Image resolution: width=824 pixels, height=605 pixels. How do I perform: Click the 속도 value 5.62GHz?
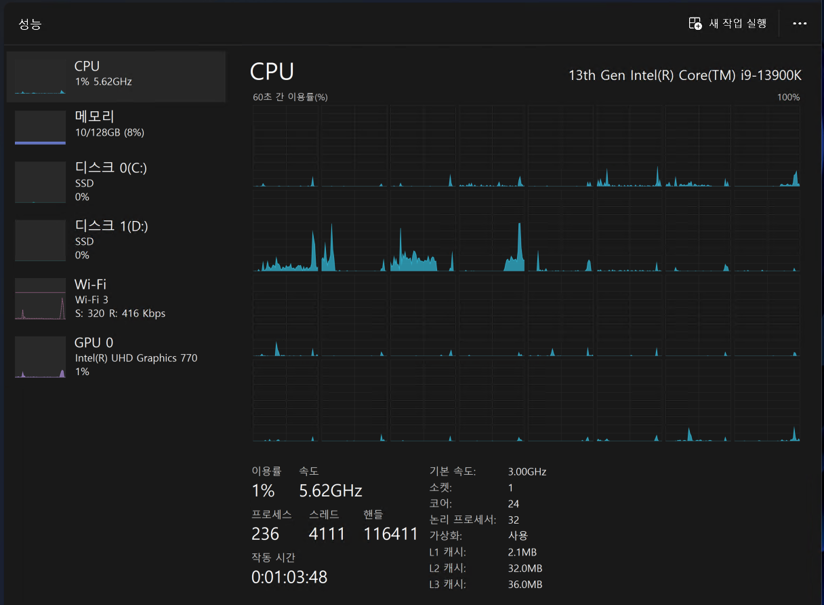331,490
